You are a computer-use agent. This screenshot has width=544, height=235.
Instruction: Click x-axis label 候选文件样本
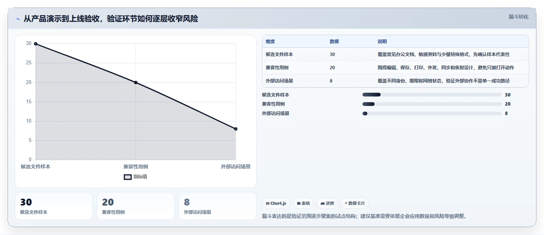pos(36,167)
